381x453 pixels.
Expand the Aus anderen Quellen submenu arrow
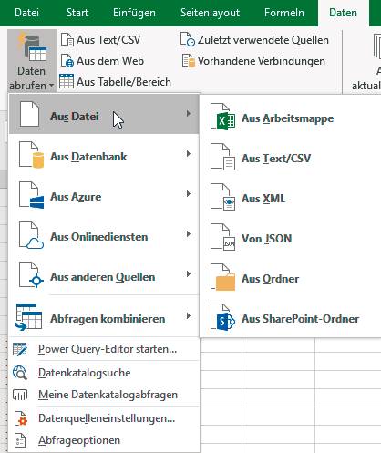[x=189, y=274]
